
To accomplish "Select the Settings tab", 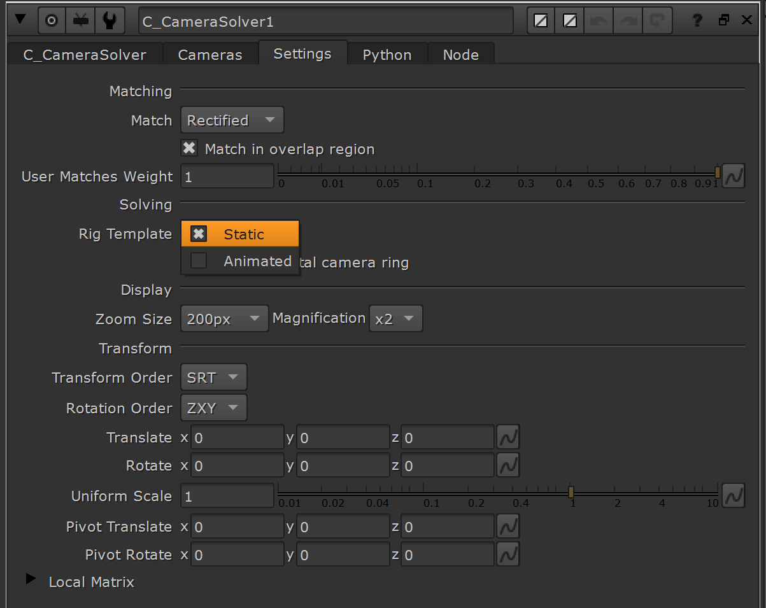I will pyautogui.click(x=302, y=53).
